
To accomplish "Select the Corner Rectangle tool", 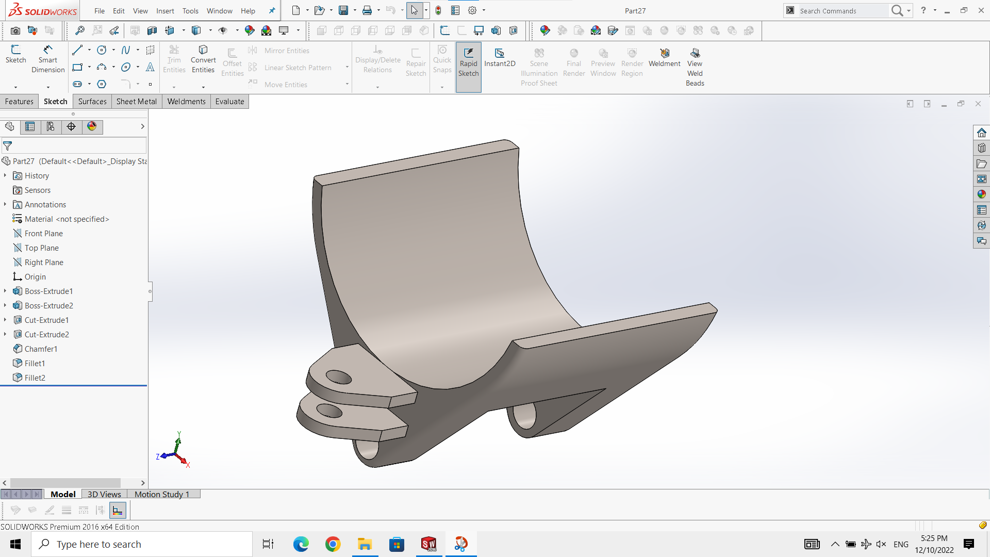I will [77, 67].
